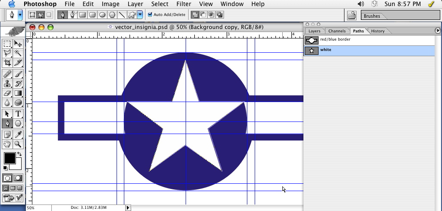
Task: Set Intersect path areas mode
Action: pos(212,15)
